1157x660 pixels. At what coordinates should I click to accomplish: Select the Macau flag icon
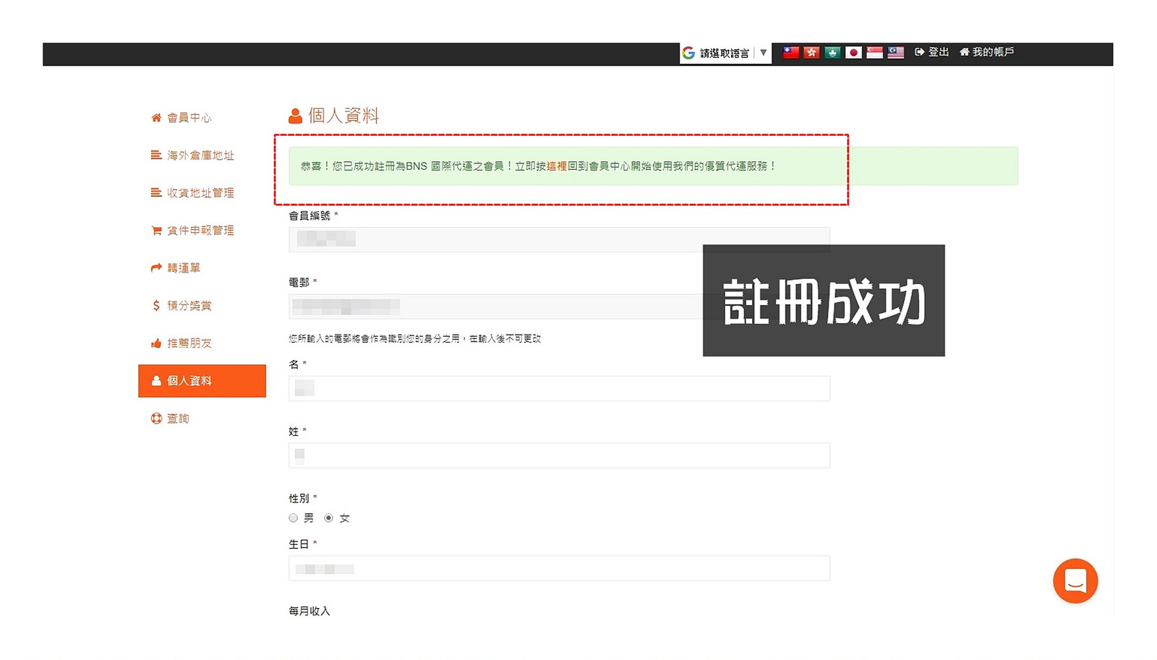point(832,52)
